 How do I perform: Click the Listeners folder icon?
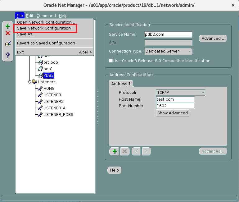click(35, 82)
